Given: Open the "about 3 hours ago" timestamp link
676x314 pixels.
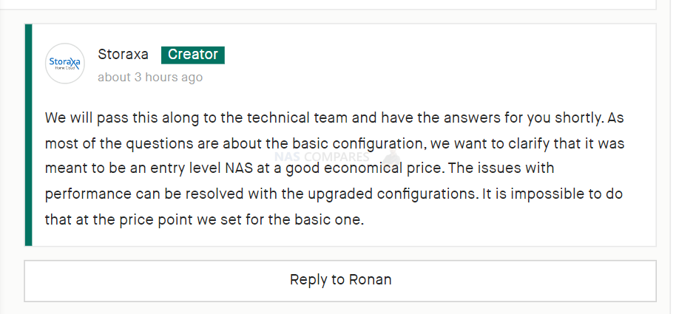Looking at the screenshot, I should [x=150, y=77].
